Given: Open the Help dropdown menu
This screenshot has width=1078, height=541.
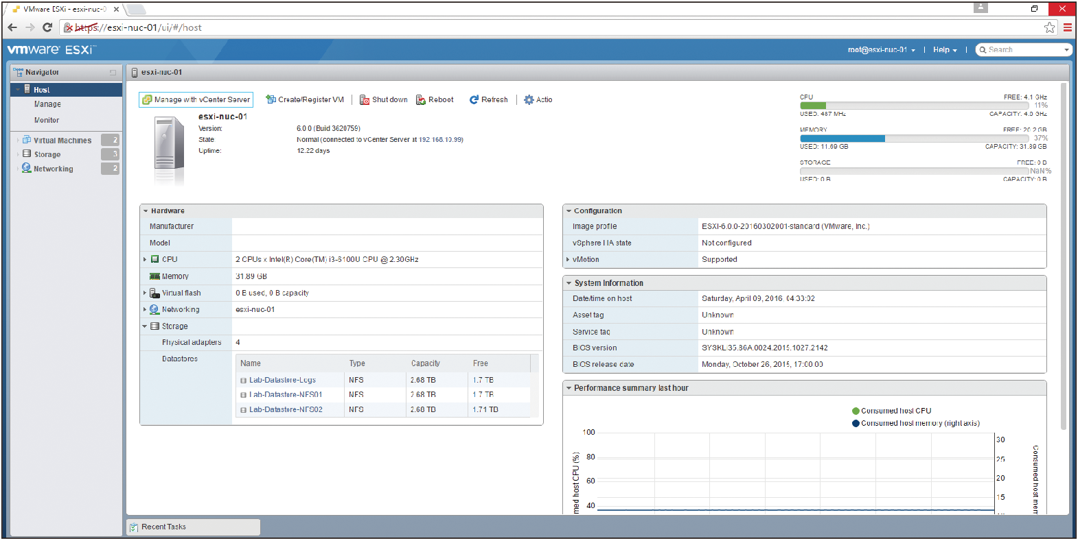Looking at the screenshot, I should (945, 49).
